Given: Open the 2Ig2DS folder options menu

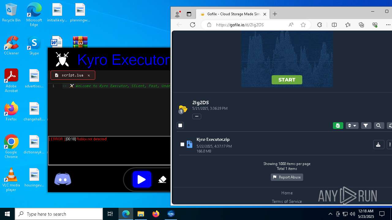Looking at the screenshot, I should 197,116.
